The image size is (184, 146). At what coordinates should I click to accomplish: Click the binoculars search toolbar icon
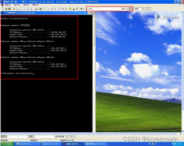(x=74, y=9)
